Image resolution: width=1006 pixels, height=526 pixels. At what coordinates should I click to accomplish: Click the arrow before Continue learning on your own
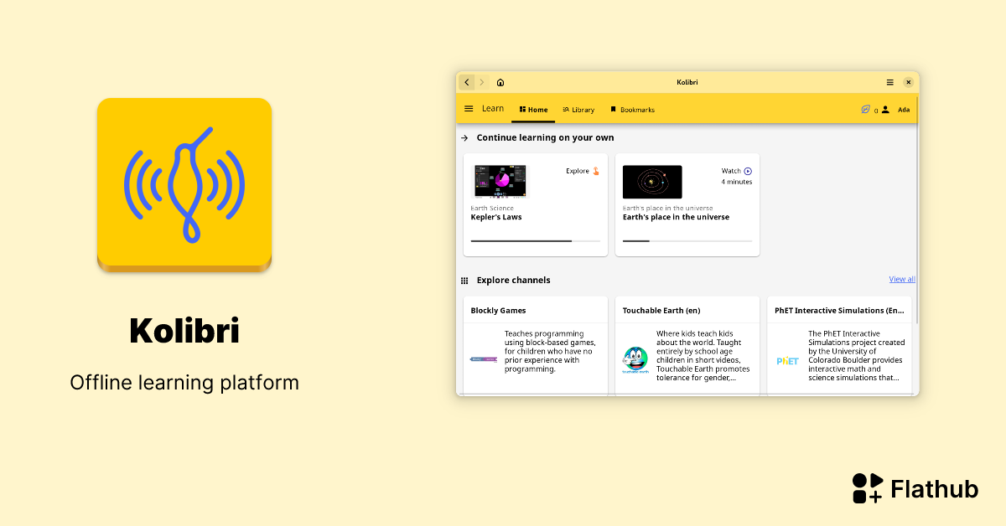[x=463, y=137]
